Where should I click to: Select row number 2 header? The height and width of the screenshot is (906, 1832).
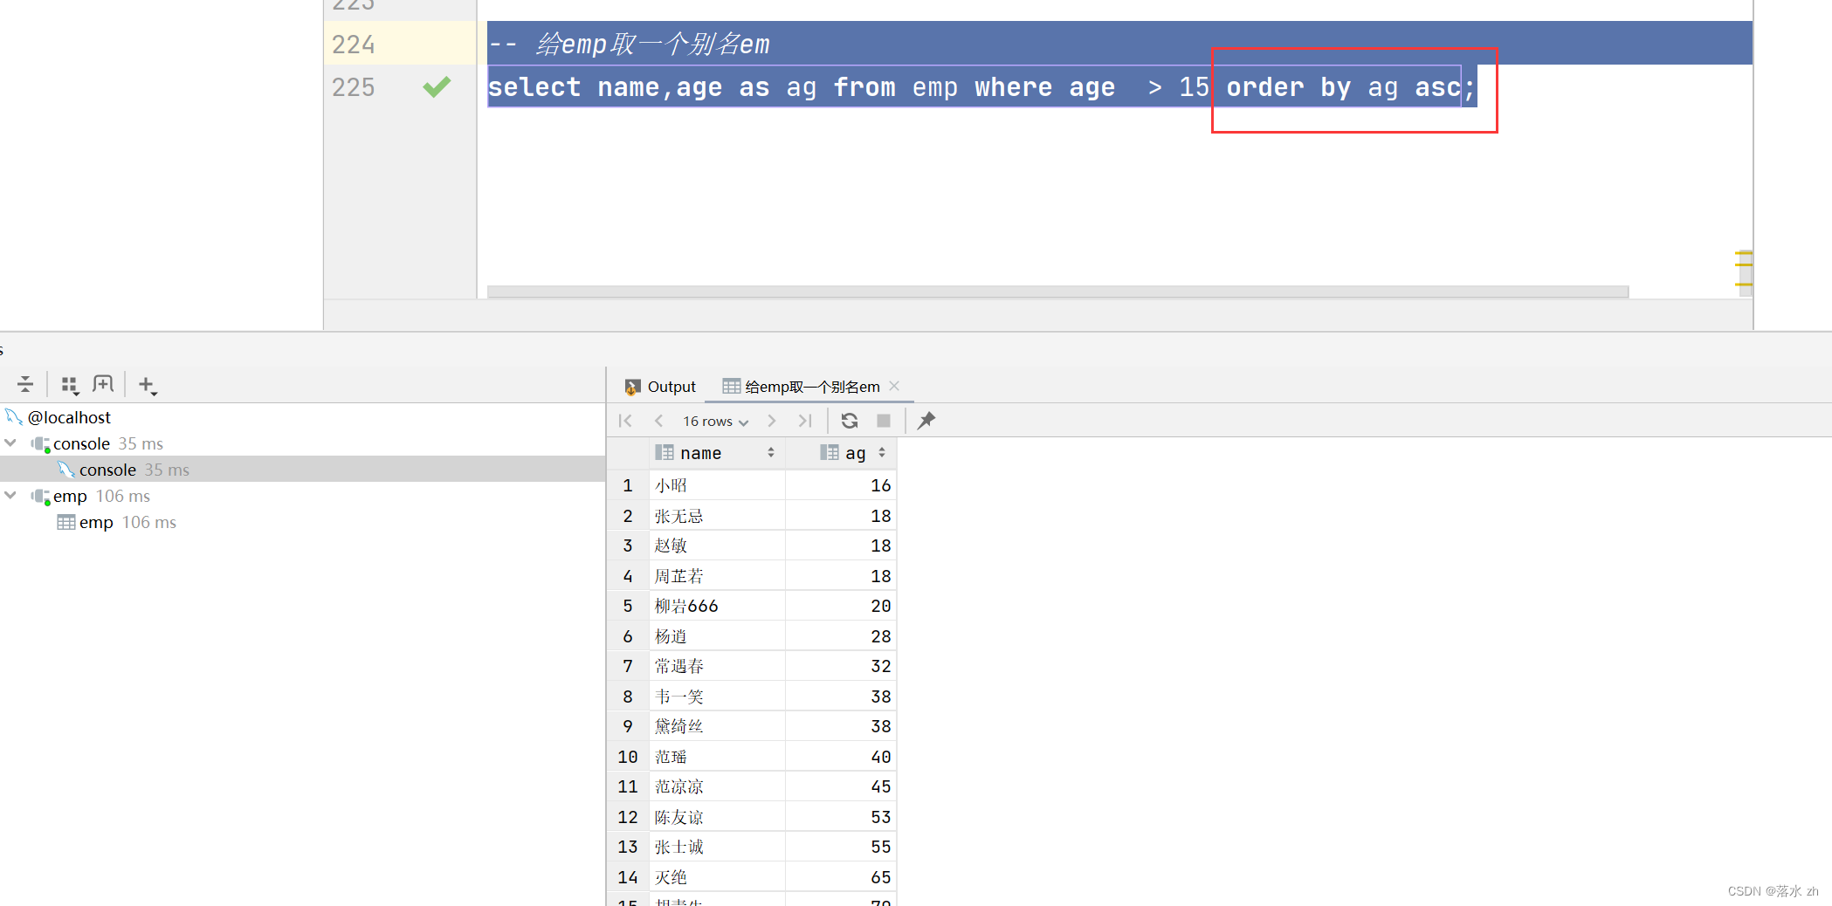coord(628,516)
